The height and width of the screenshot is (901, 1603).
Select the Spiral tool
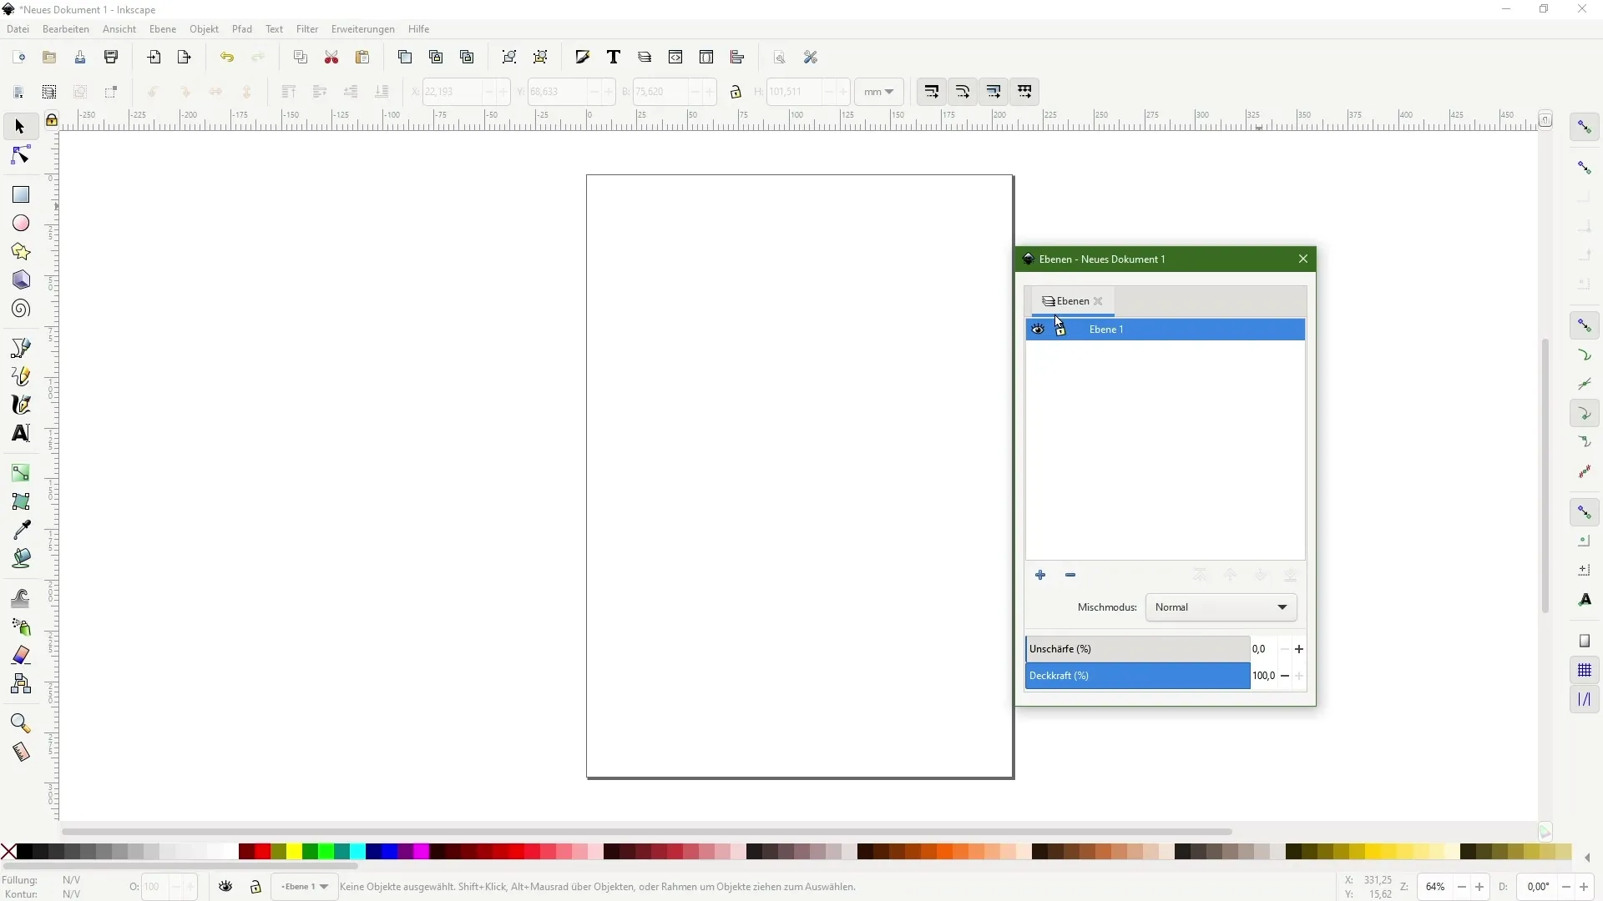click(21, 310)
